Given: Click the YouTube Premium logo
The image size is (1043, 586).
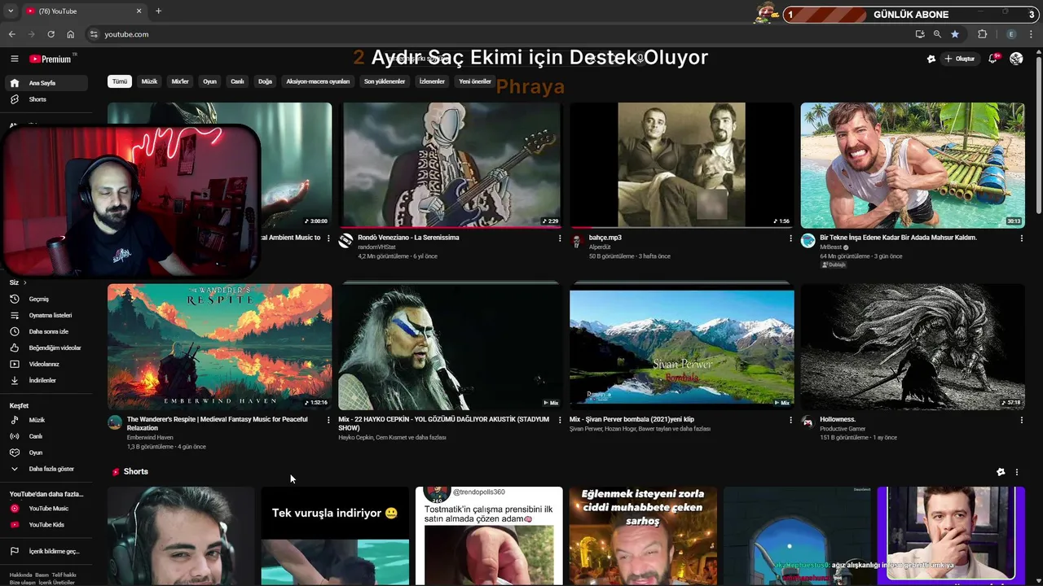Looking at the screenshot, I should pyautogui.click(x=51, y=59).
